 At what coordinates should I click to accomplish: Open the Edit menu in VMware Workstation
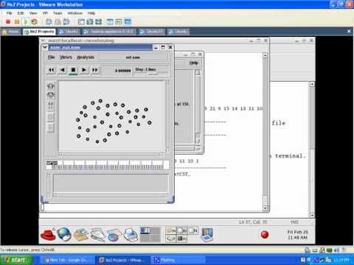click(21, 13)
